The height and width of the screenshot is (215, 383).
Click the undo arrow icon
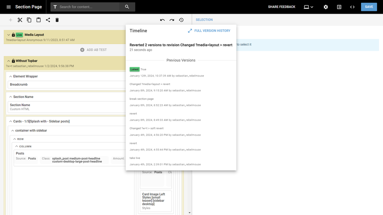163,20
